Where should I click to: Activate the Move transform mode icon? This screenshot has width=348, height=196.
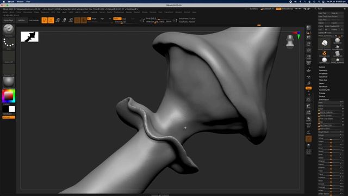pos(58,20)
